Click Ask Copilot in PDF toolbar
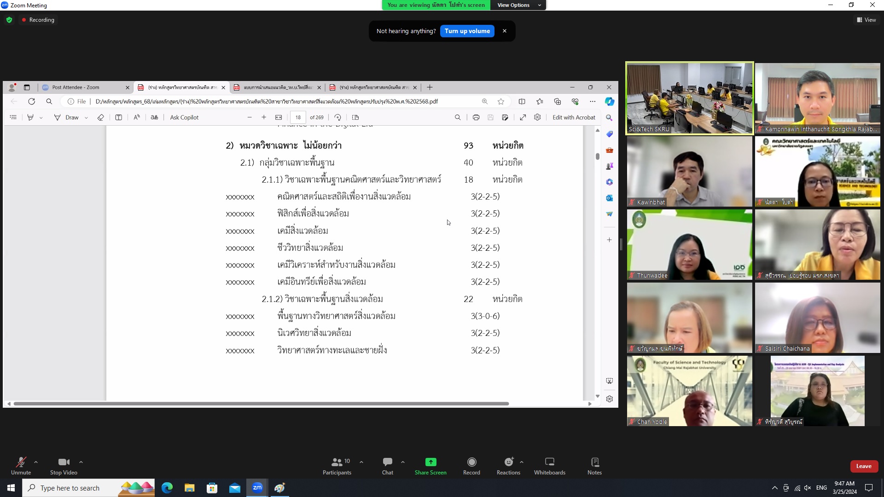This screenshot has height=497, width=884. [184, 117]
